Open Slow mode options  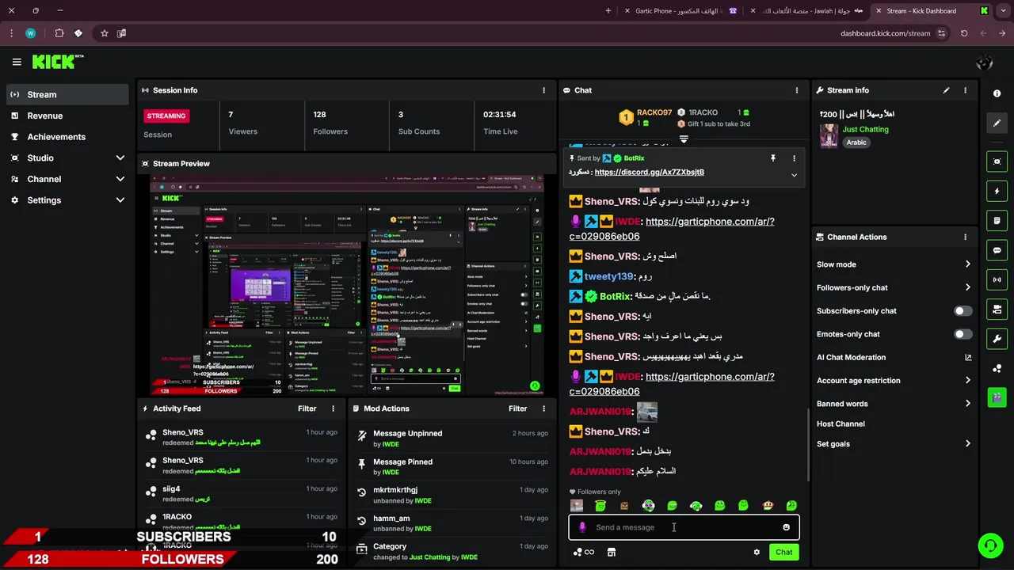pyautogui.click(x=894, y=264)
